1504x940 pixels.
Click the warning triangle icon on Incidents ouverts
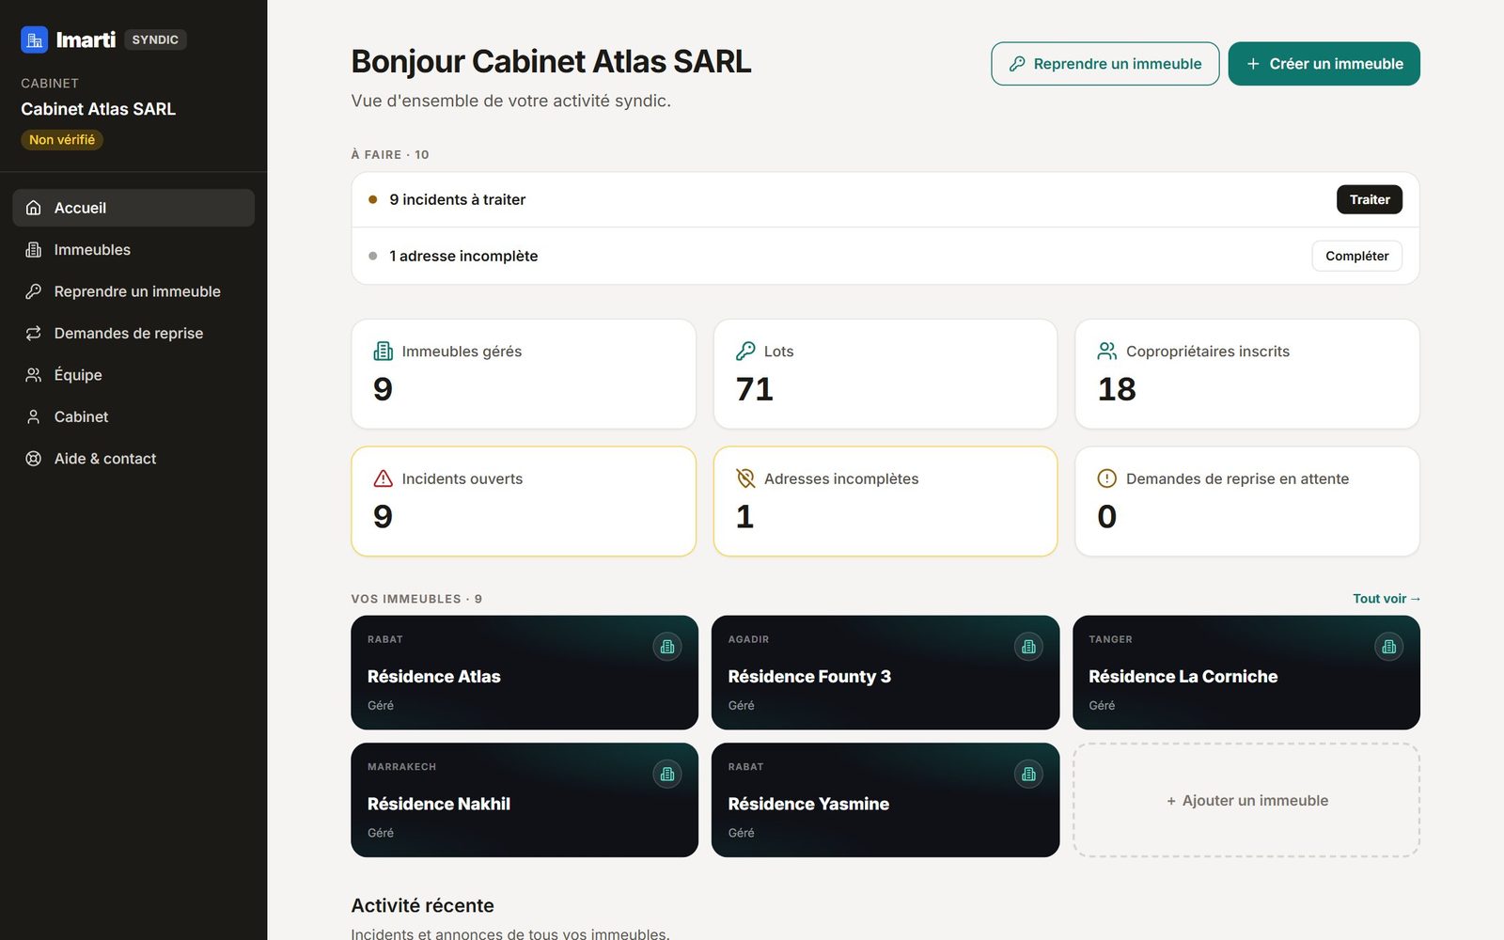[x=384, y=478]
